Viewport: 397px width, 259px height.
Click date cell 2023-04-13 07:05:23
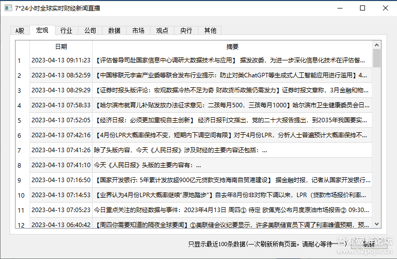61,210
